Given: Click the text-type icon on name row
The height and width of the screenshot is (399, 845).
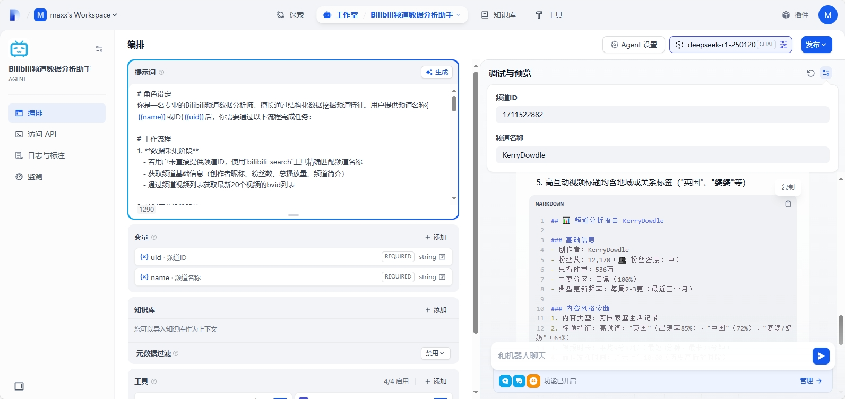Looking at the screenshot, I should tap(442, 277).
